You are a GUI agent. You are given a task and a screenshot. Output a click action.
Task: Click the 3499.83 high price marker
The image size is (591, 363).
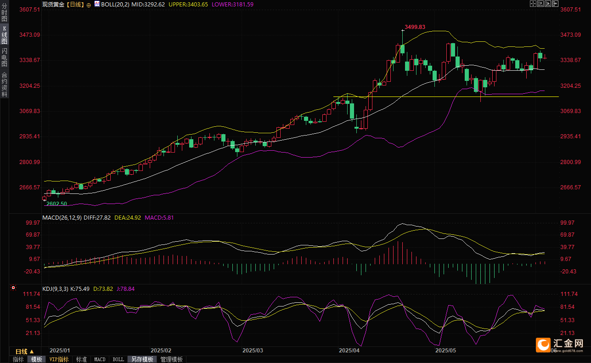point(415,27)
